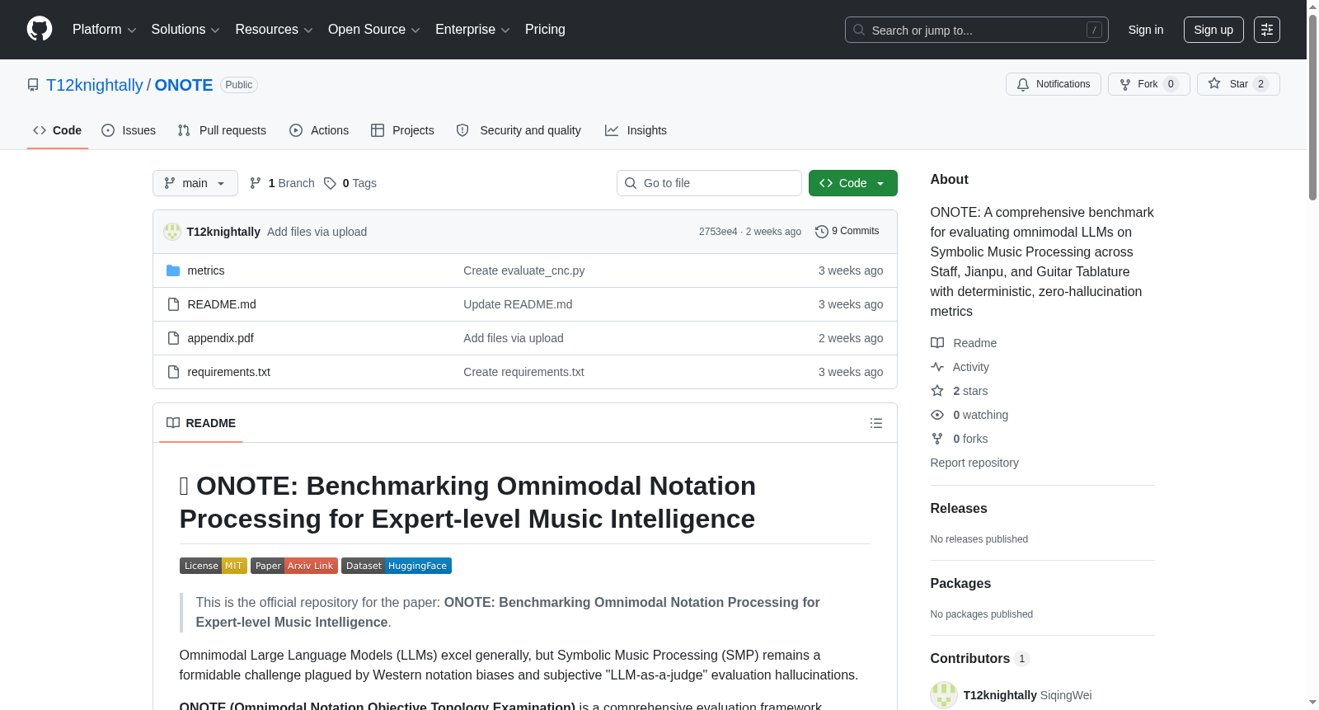Open the Update README.md commit message
1319x710 pixels.
pyautogui.click(x=518, y=304)
